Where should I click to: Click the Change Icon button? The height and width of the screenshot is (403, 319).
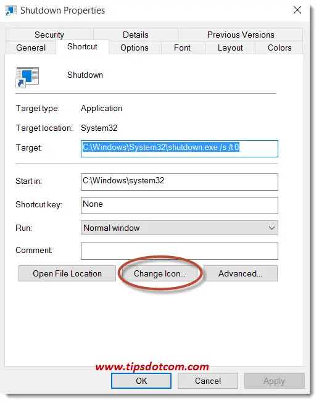click(160, 273)
